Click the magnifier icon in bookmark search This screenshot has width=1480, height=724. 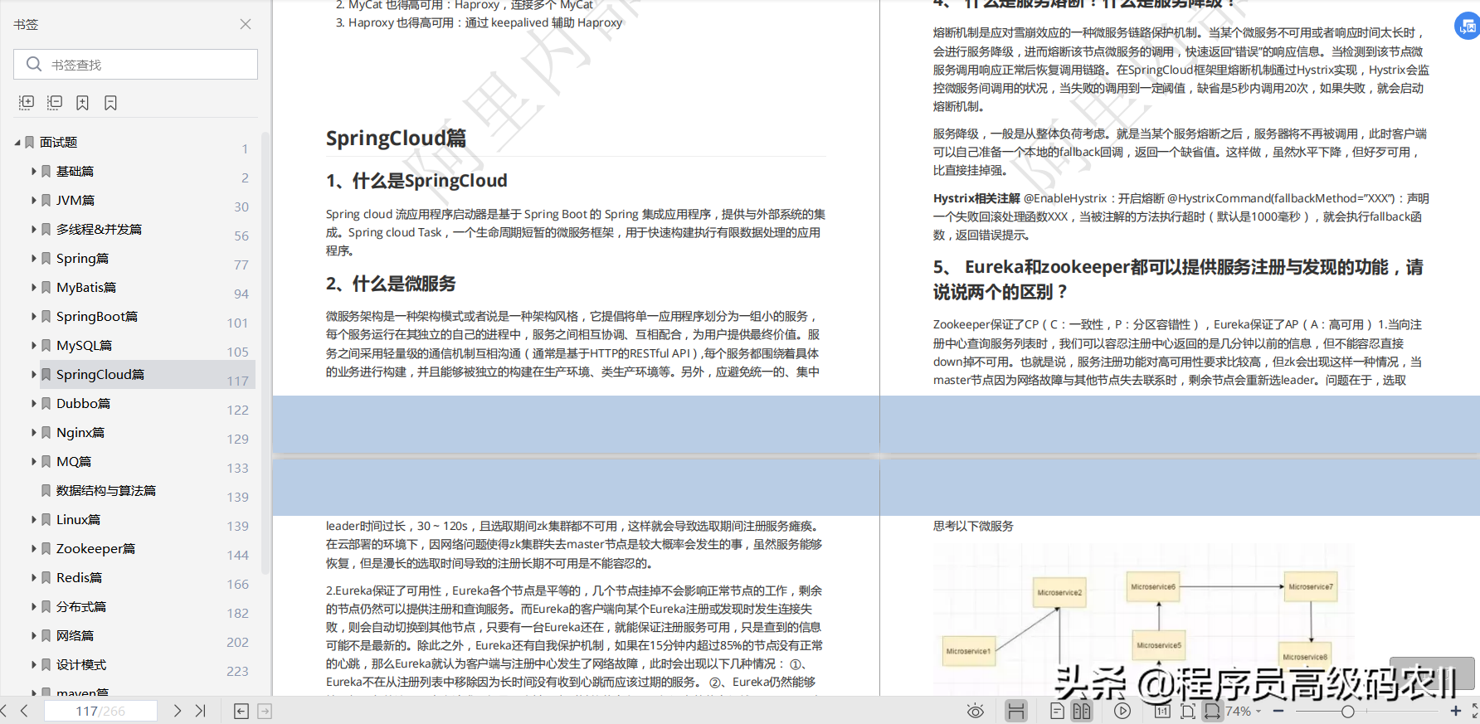click(34, 64)
